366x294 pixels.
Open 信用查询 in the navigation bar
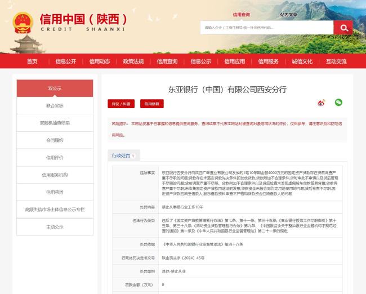click(167, 61)
